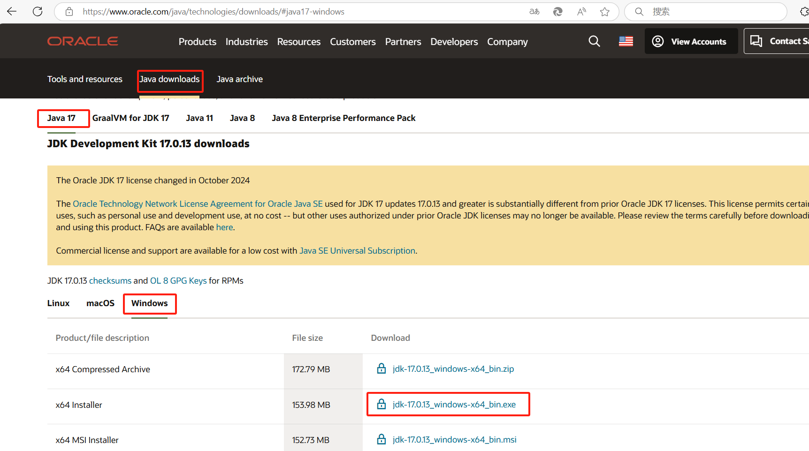Click lock icon beside jdk-17.0.13 zip download
The height and width of the screenshot is (451, 809).
tap(382, 368)
